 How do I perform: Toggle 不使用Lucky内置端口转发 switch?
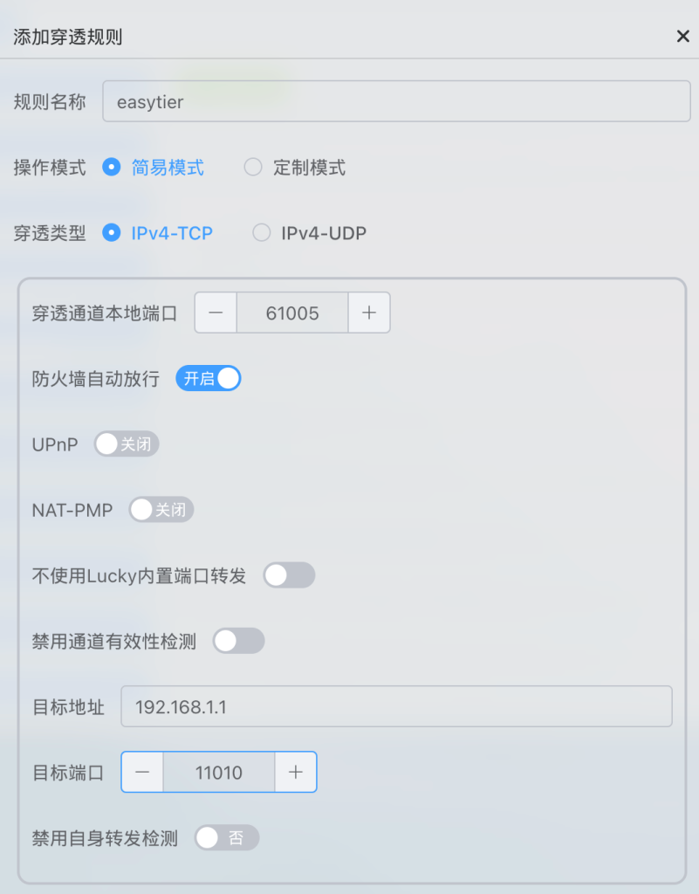(x=289, y=575)
